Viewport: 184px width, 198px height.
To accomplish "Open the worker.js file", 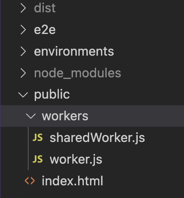I will [76, 160].
